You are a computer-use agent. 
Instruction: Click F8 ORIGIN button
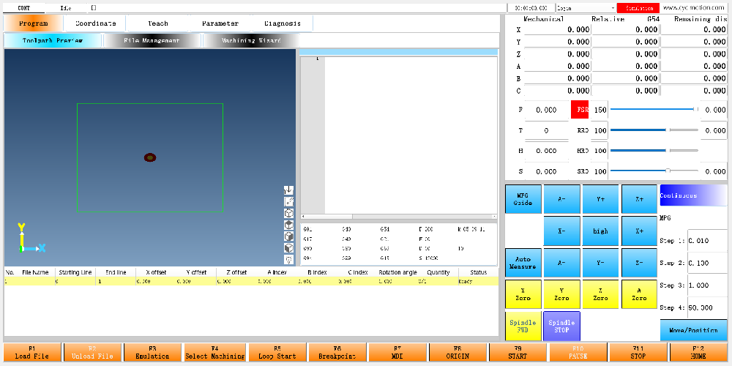point(457,353)
